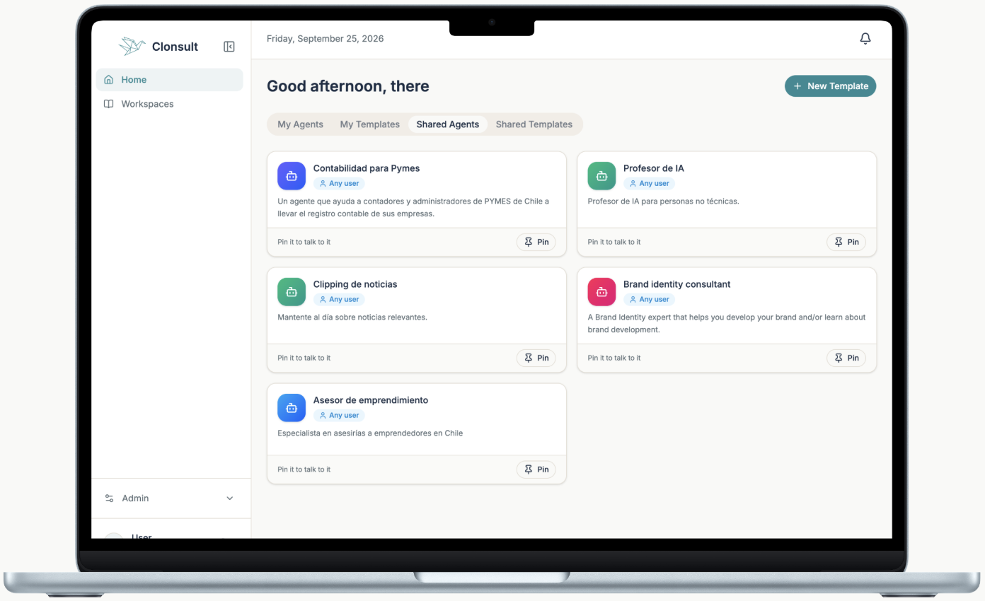Viewport: 985px width, 601px height.
Task: Click Any user badge on Brand identity consultant
Action: tap(649, 300)
